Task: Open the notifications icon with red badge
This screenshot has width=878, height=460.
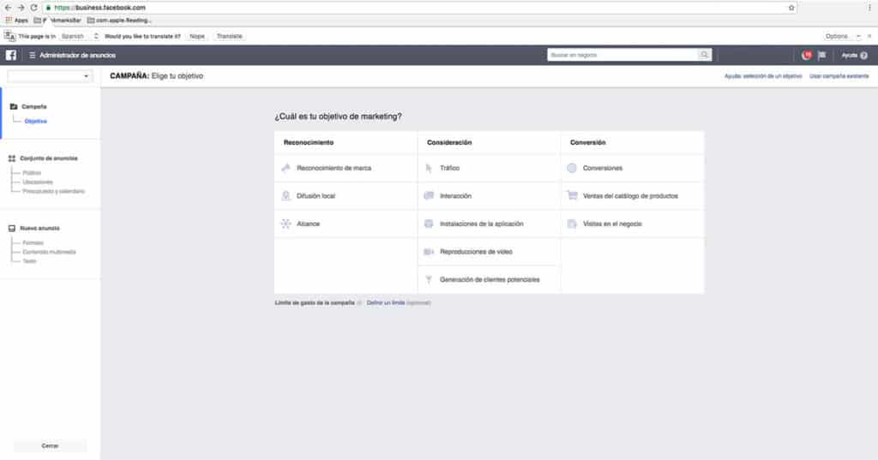Action: [806, 55]
